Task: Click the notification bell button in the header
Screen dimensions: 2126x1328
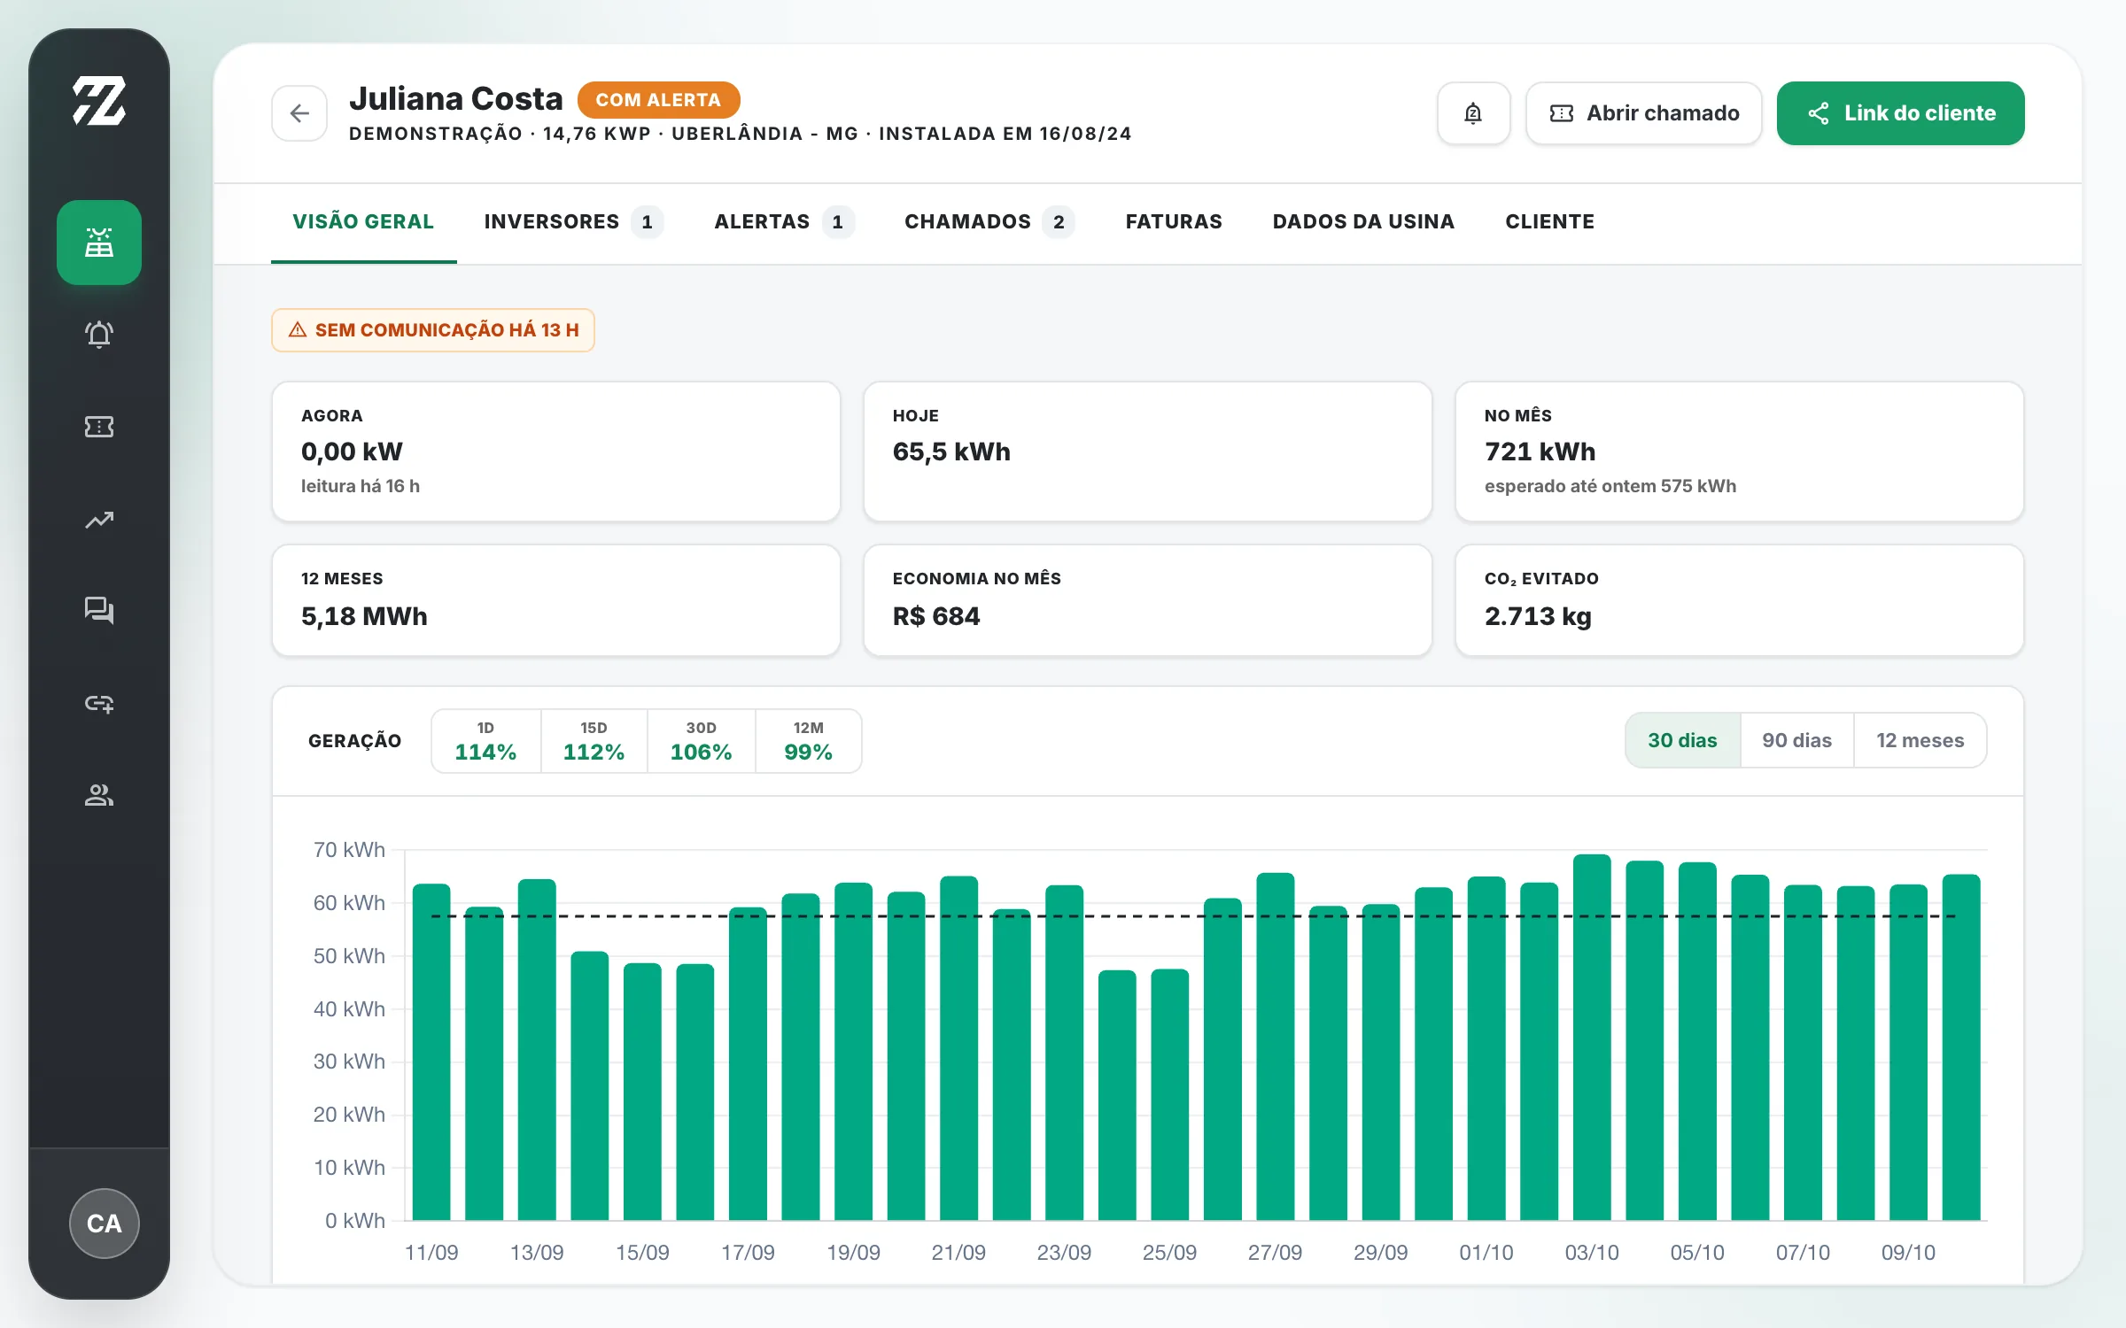Action: click(1473, 113)
